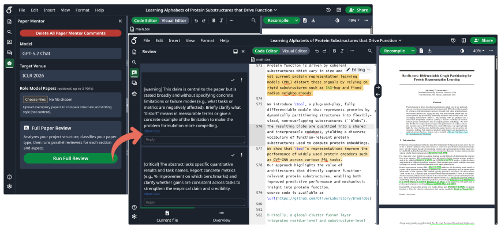The height and width of the screenshot is (228, 501).
Task: Click Choose Files for role model papers
Action: [x=35, y=100]
